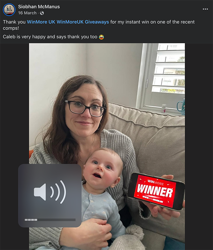Click the window shutters in the photo
The width and height of the screenshot is (213, 250).
pyautogui.click(x=169, y=69)
